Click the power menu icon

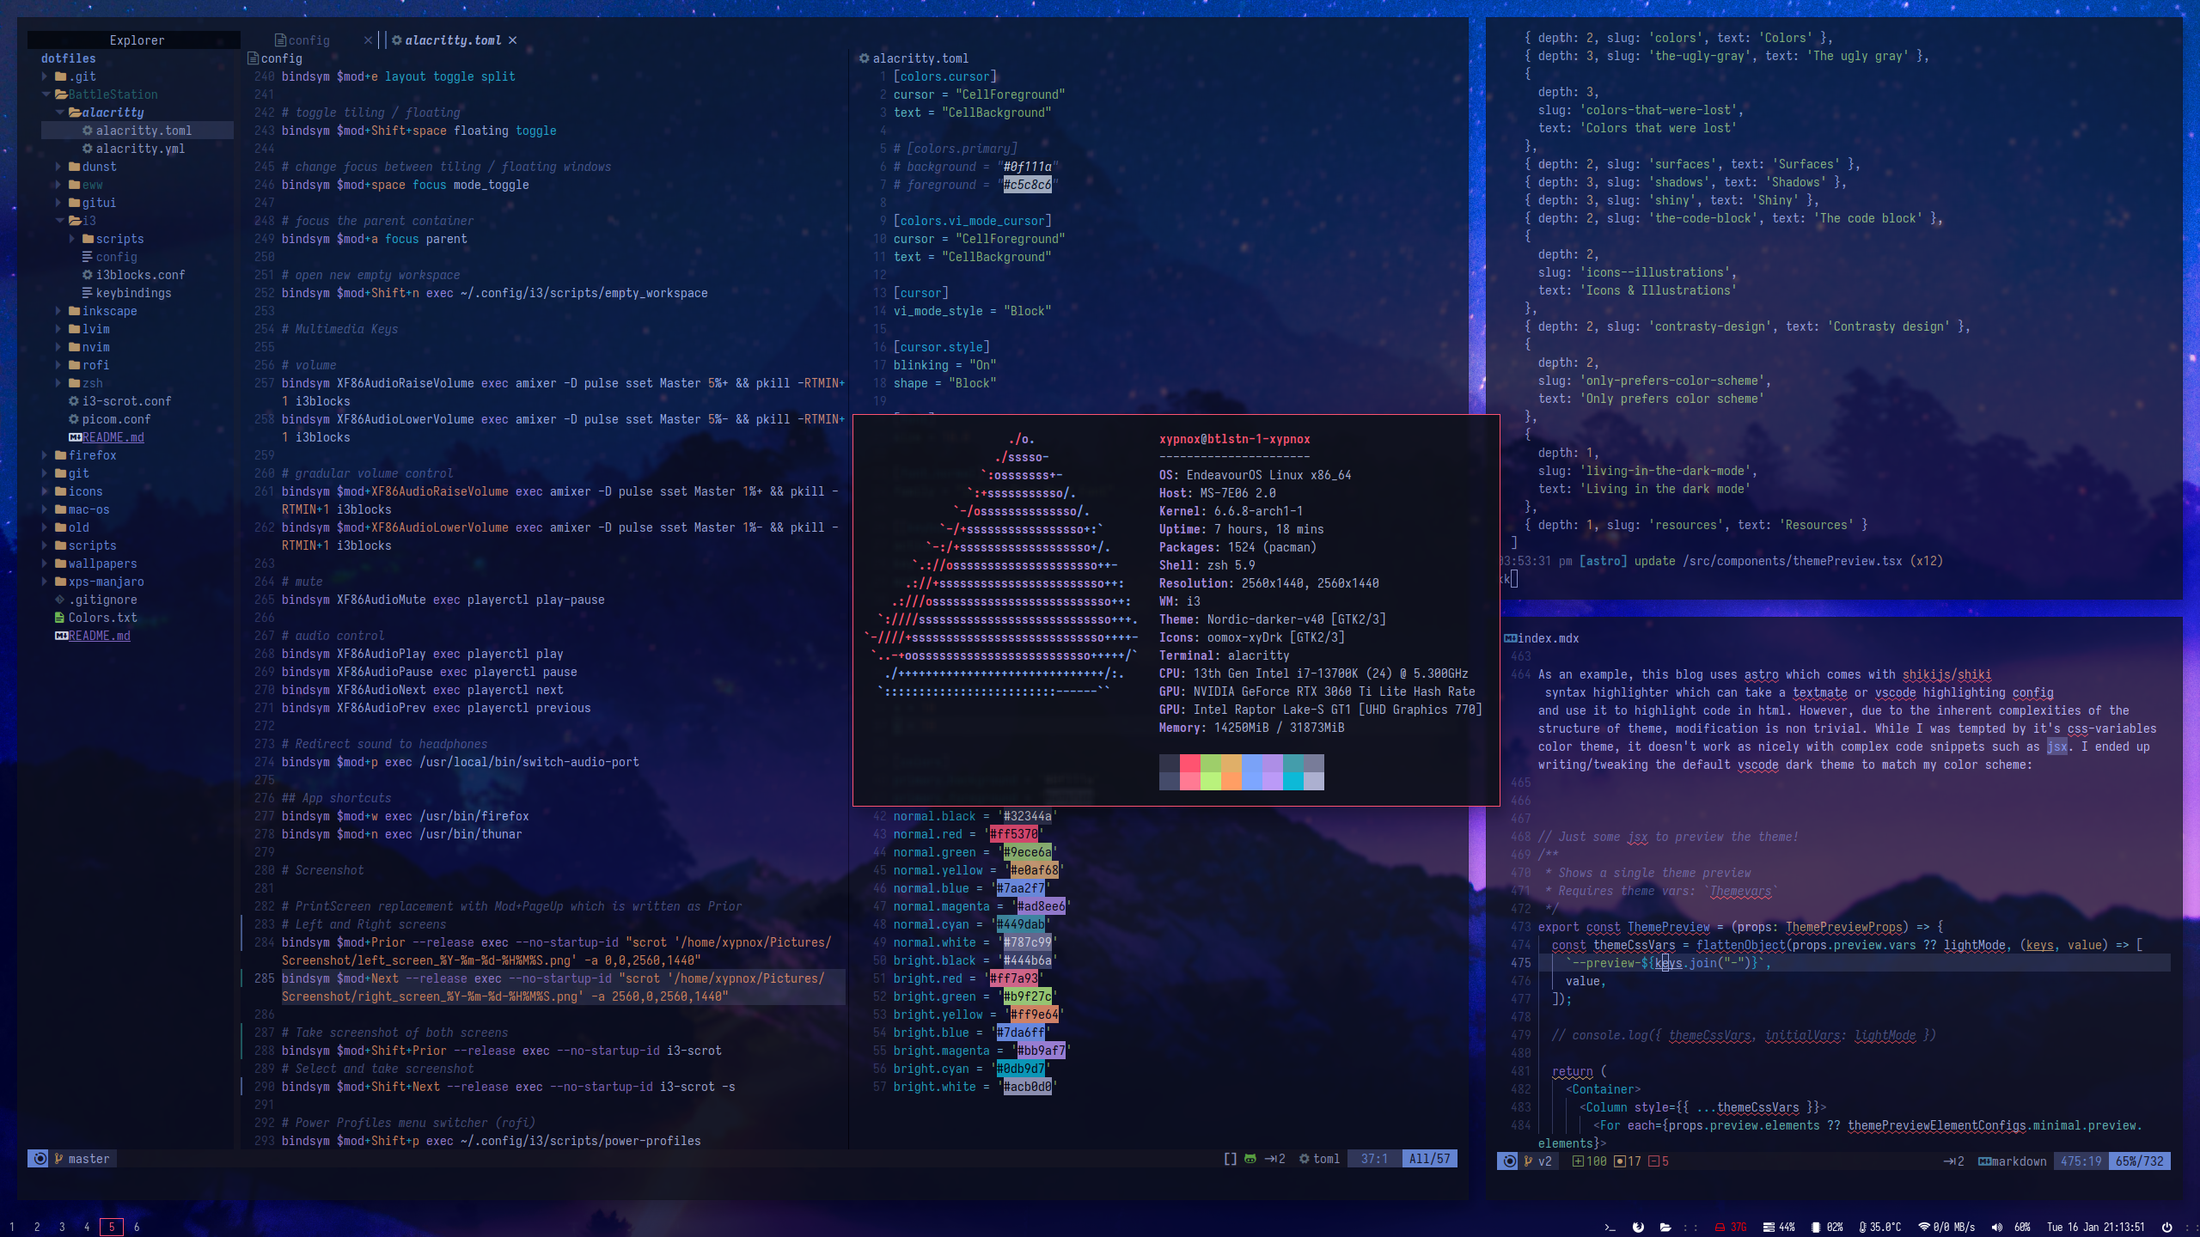[2167, 1227]
